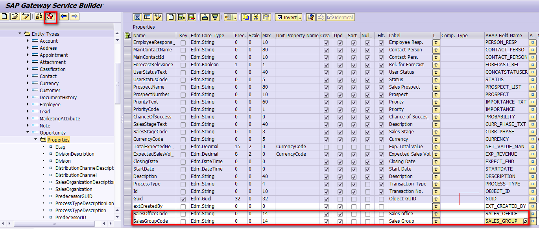Toggle Nullable checkbox for ProcessType
The width and height of the screenshot is (539, 229).
367,184
